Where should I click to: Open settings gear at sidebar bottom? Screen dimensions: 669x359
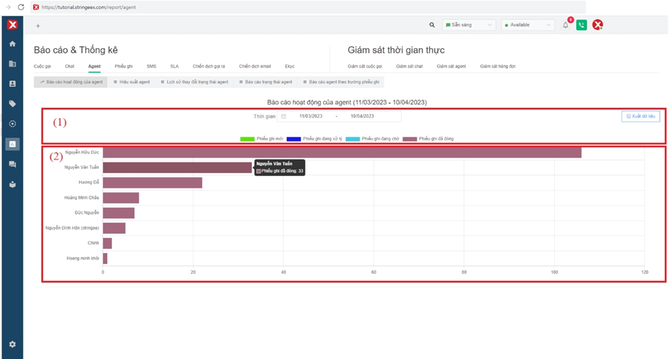click(12, 344)
